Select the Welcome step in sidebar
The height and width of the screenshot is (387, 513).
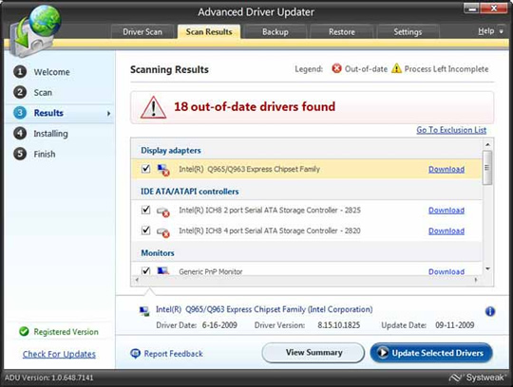[51, 72]
